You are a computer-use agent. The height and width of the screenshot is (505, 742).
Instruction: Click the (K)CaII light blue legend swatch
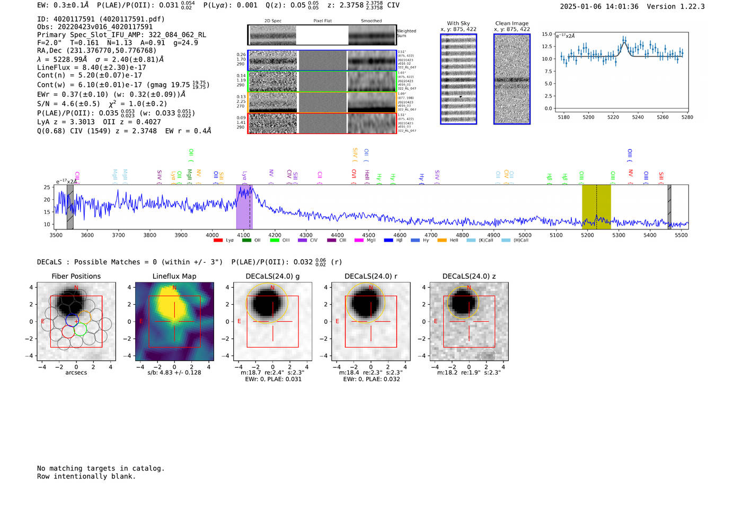pos(471,241)
